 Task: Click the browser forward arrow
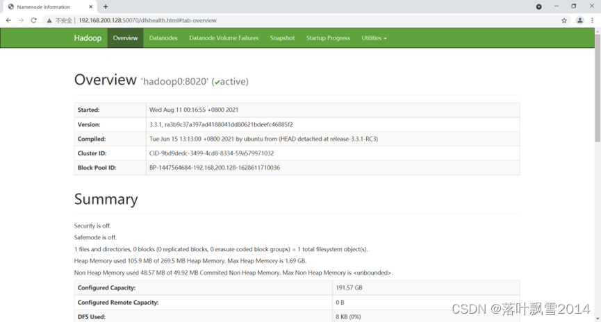pyautogui.click(x=21, y=20)
